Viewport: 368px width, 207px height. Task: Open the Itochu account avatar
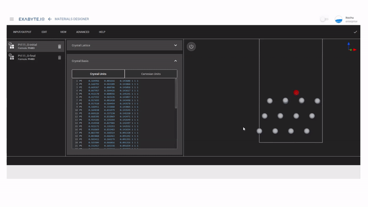tap(339, 19)
